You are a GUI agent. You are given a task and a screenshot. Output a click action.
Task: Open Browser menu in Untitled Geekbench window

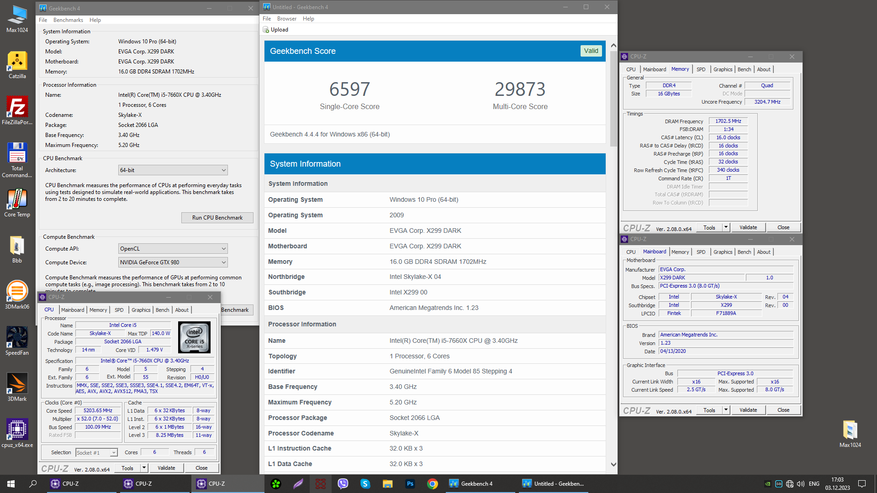click(287, 19)
